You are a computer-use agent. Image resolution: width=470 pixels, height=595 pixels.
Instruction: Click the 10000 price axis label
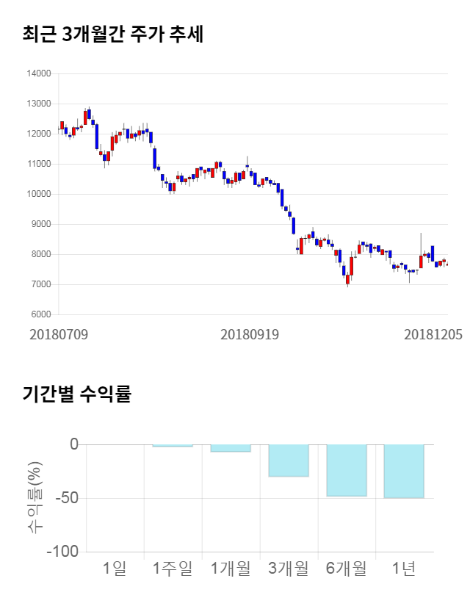point(38,194)
